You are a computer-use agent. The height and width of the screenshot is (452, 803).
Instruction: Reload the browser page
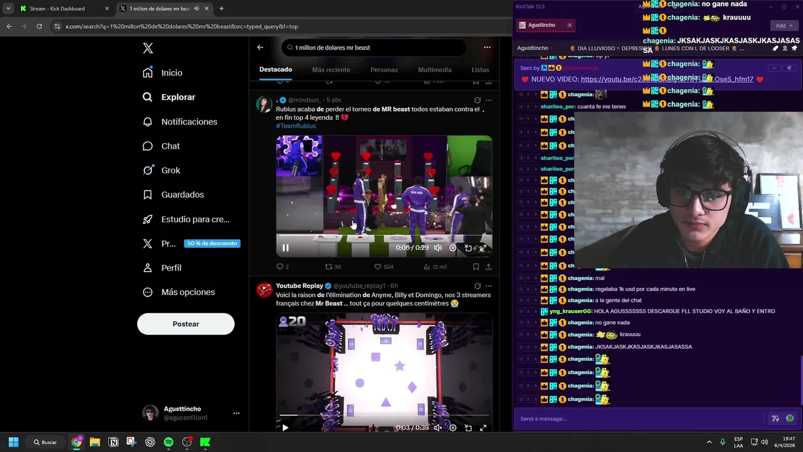pos(39,26)
